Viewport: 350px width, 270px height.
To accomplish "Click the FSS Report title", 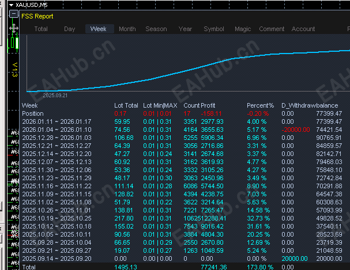I will (37, 16).
